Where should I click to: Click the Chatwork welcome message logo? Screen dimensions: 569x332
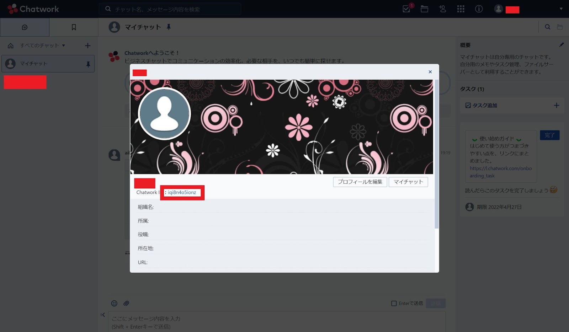tap(114, 56)
